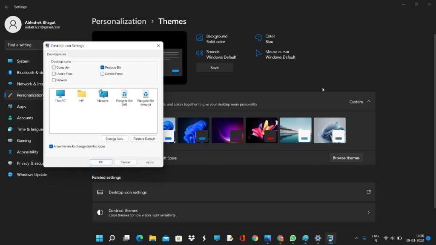This screenshot has width=436, height=245.
Task: Select the Recycle Bin (full) icon
Action: (124, 97)
